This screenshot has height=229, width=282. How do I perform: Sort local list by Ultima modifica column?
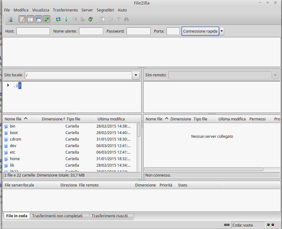click(x=114, y=119)
